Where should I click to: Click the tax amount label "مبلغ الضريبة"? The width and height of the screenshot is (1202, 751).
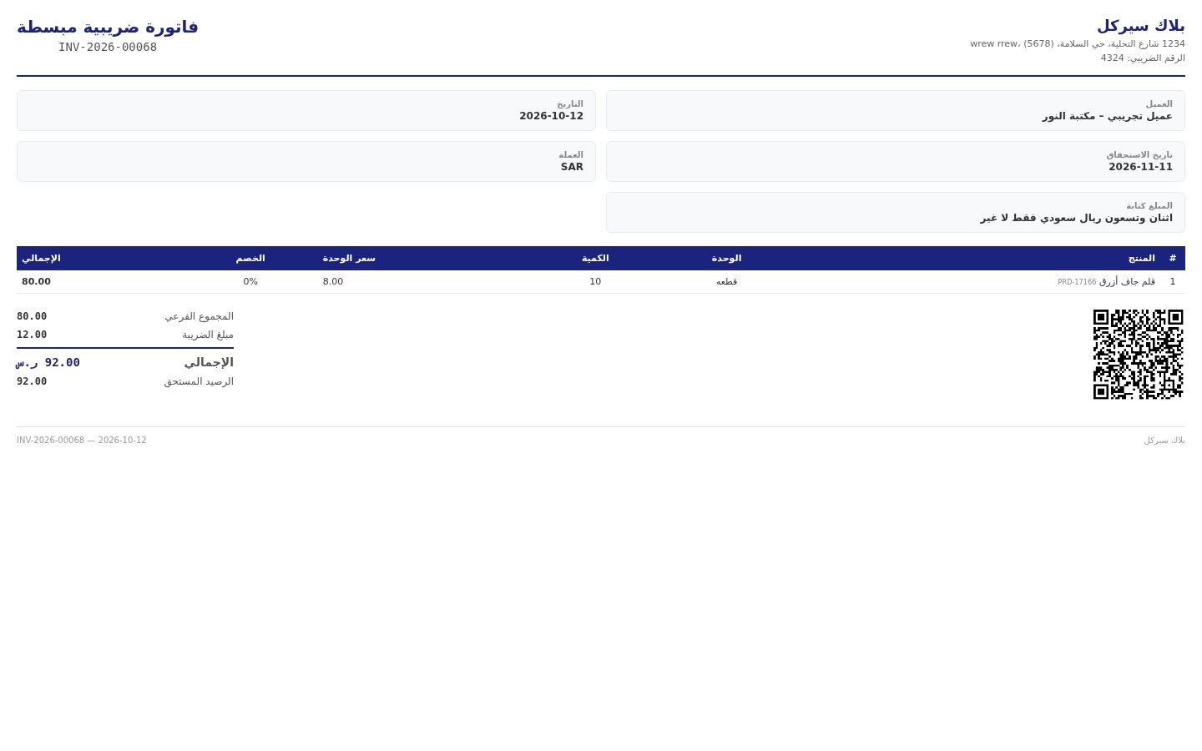[208, 335]
